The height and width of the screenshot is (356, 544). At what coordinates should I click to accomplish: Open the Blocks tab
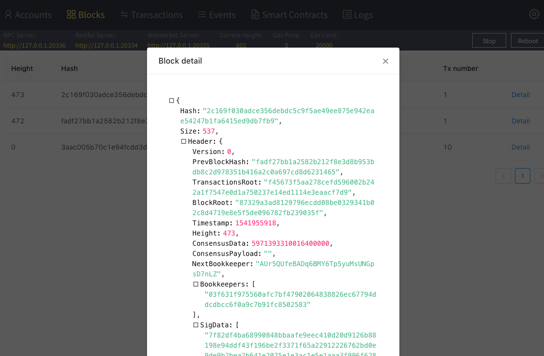(x=86, y=15)
